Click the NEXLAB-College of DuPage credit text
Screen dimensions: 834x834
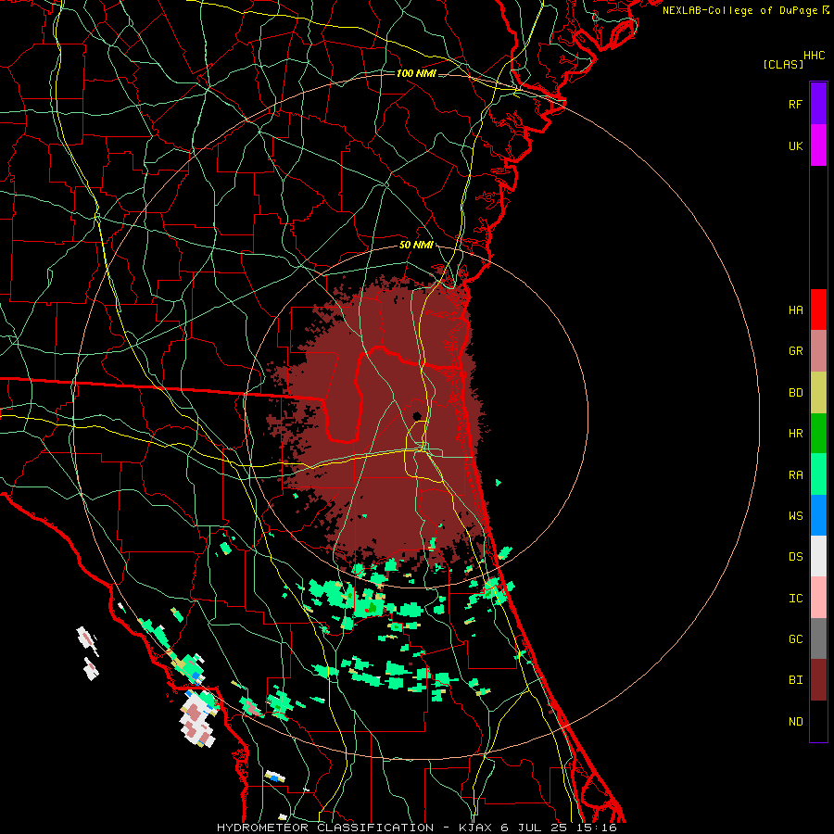(745, 10)
